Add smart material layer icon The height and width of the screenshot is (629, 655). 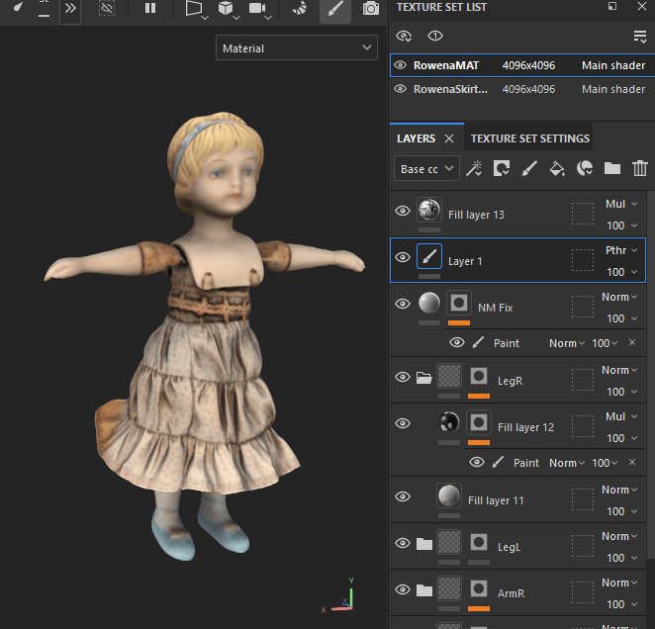[x=585, y=169]
